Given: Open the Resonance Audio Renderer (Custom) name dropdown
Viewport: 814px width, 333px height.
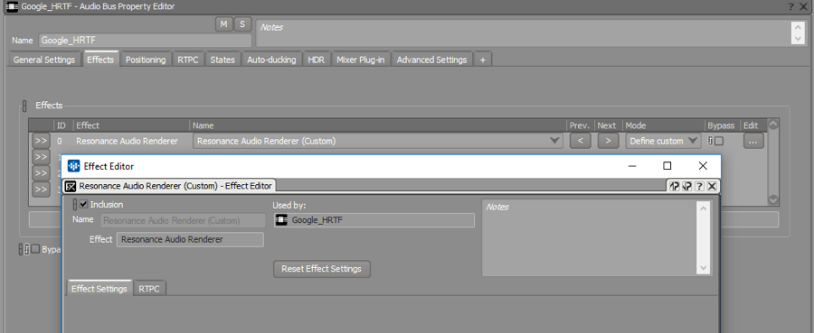Looking at the screenshot, I should [377, 141].
